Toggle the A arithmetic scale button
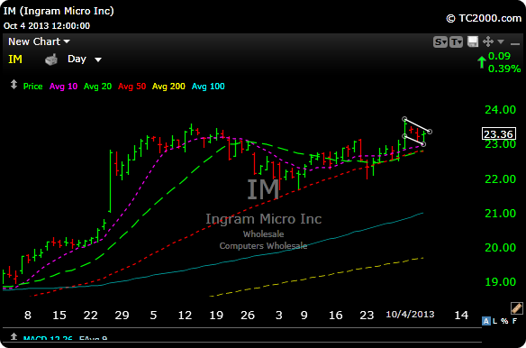Screen dimensions: 526x348 [485, 321]
